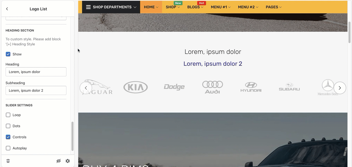The height and width of the screenshot is (167, 352).
Task: Click the Subheading input field
Action: pyautogui.click(x=36, y=90)
